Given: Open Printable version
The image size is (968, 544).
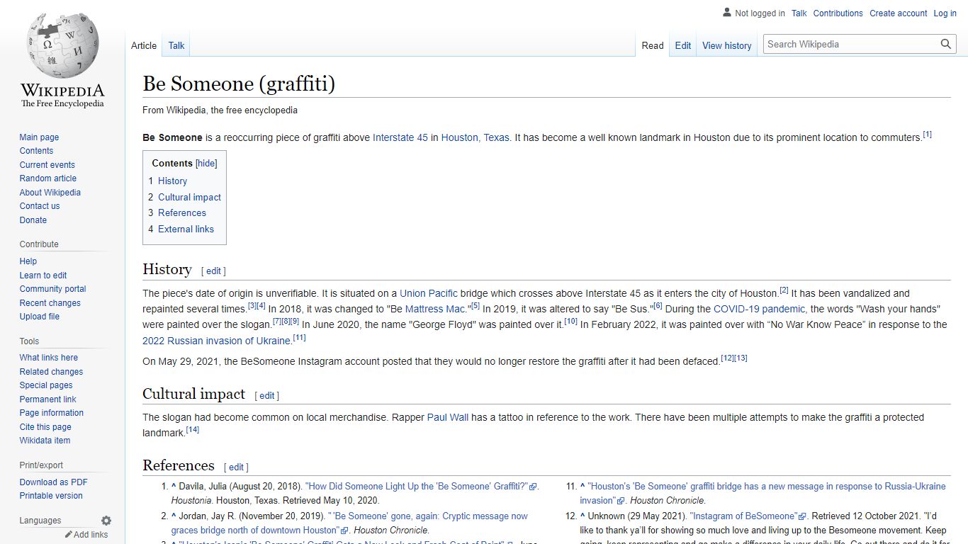Looking at the screenshot, I should pos(51,496).
